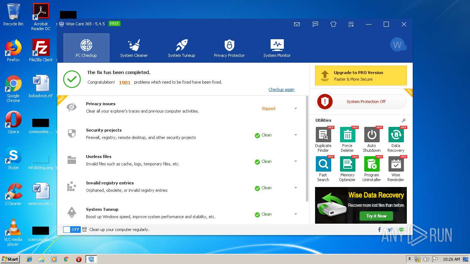Click the System Protection Off shield icon
Screen dimensions: 470x264
(x=325, y=102)
